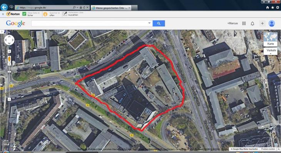Zoom out with the minus button
The width and height of the screenshot is (281, 153).
coord(9,99)
